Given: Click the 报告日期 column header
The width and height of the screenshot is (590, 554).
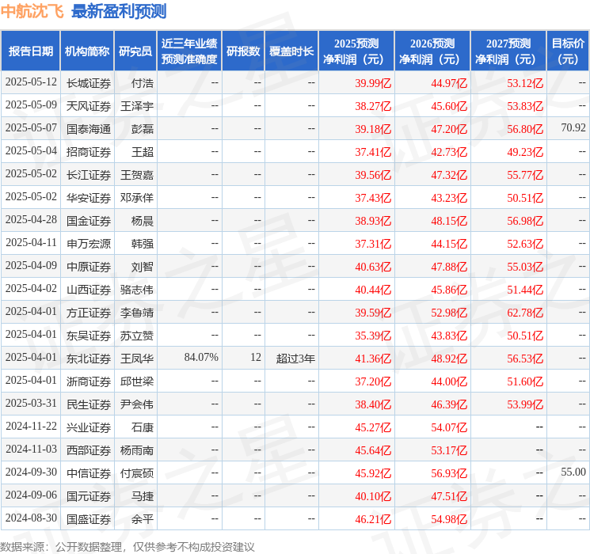Looking at the screenshot, I should (30, 51).
